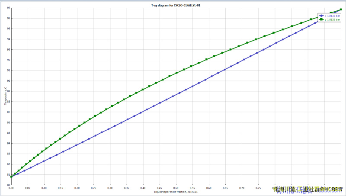346x196 pixels.
Task: Click green curve marker near x=0.50
Action: (176, 73)
